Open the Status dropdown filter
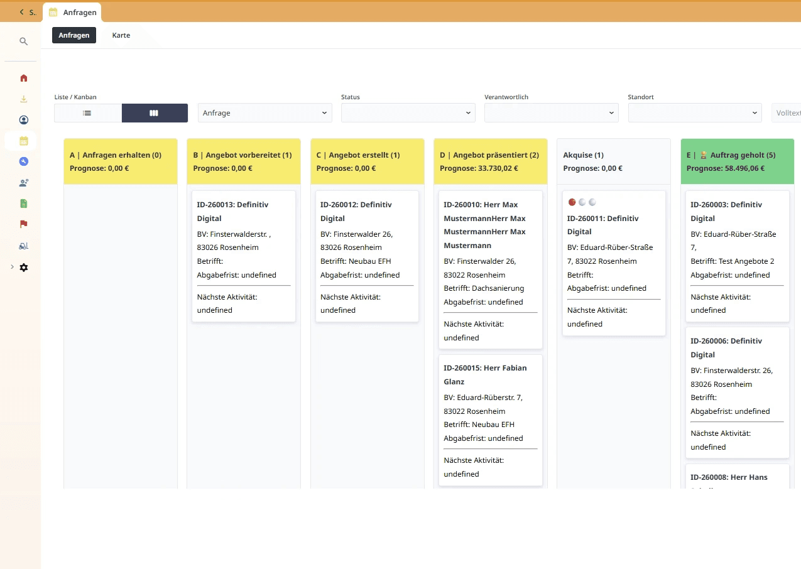 click(408, 113)
